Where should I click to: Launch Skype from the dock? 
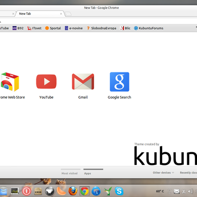click(119, 191)
